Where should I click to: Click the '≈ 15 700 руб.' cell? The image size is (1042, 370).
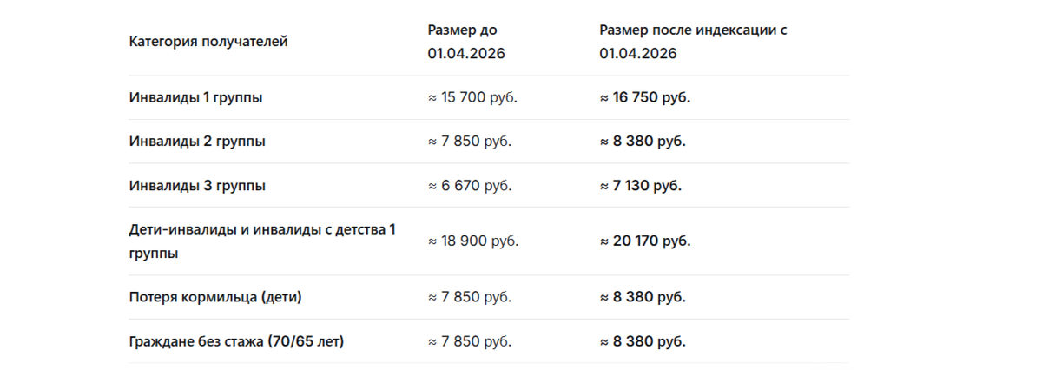[472, 98]
